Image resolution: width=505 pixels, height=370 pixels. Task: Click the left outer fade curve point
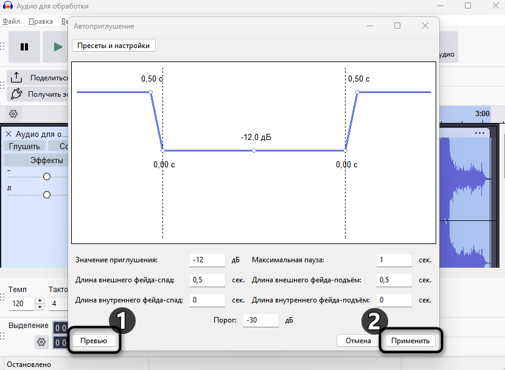pos(151,92)
